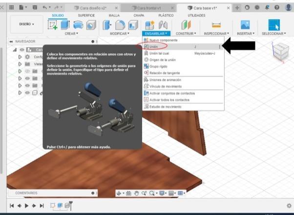Screen dimensions: 294x215
Task: Open the DISEÑO workspace dropdown
Action: (26, 24)
